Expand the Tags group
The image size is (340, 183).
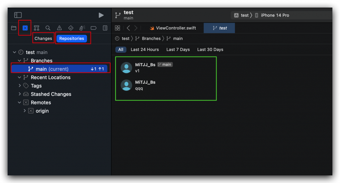[x=20, y=86]
